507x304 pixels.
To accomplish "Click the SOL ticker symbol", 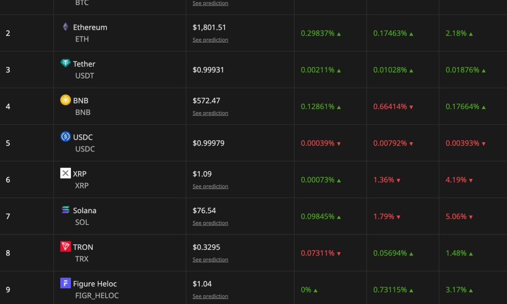I will (82, 222).
